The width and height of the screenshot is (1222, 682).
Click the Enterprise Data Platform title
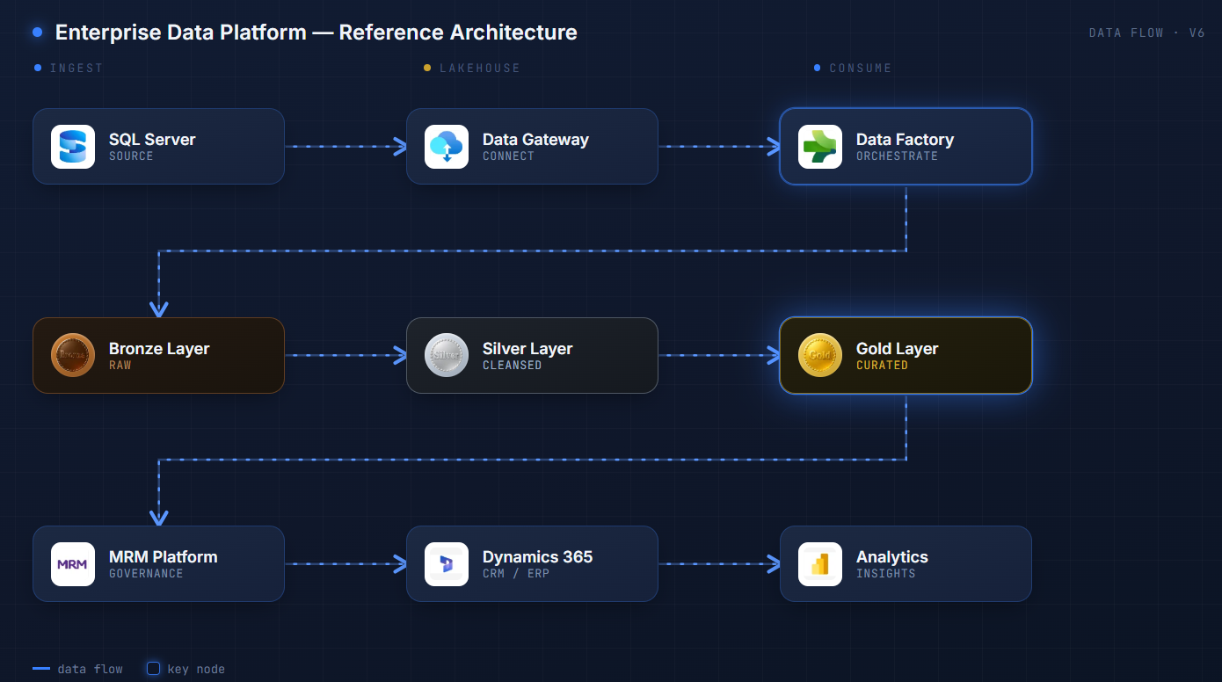pyautogui.click(x=316, y=33)
